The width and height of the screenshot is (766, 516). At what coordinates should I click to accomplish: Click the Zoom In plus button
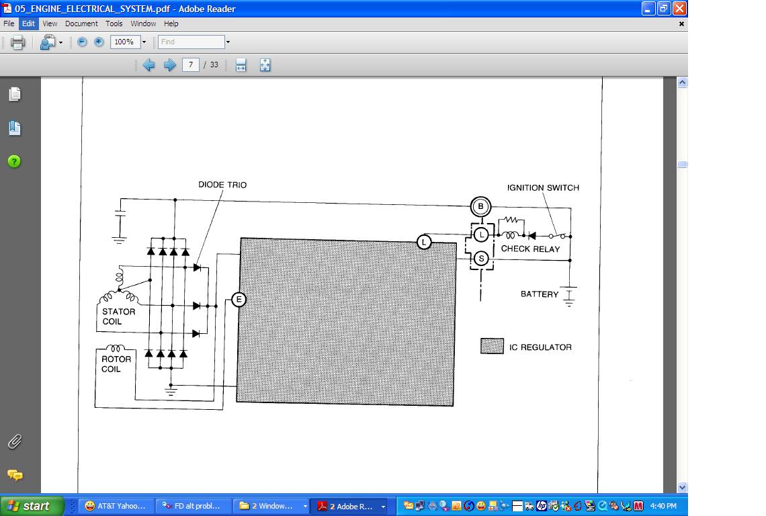99,42
